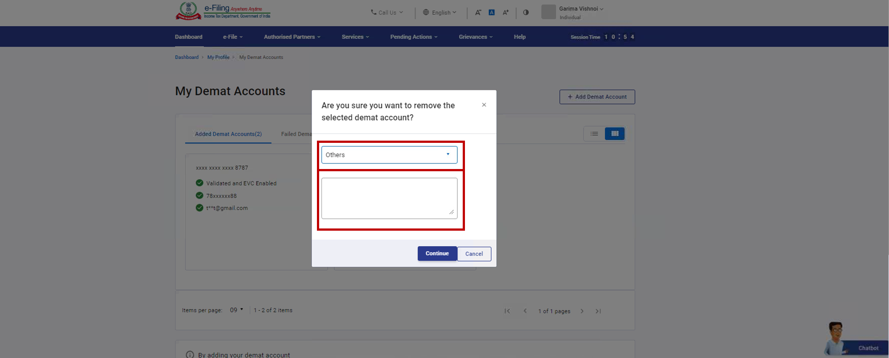
Task: Switch to list view layout icon
Action: [594, 134]
